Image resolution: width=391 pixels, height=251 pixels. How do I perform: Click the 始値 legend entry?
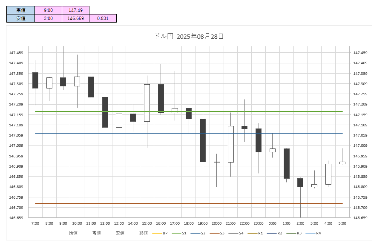pos(73,233)
